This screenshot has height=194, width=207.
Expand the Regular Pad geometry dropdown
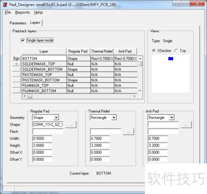click(x=56, y=117)
